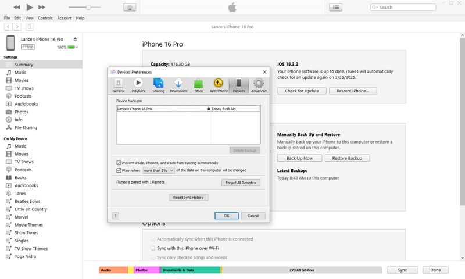Click Back Up Now button
465x279 pixels.
pyautogui.click(x=299, y=158)
